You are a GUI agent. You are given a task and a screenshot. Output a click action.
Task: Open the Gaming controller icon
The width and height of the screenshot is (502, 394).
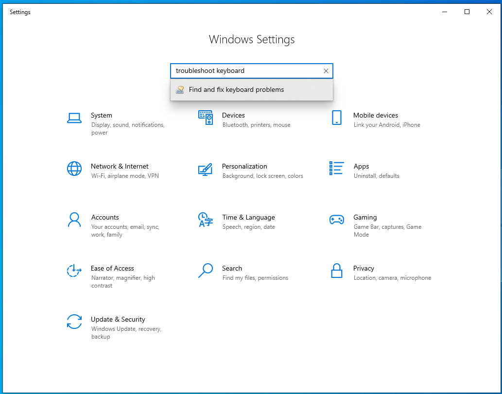336,220
